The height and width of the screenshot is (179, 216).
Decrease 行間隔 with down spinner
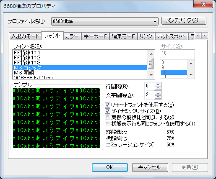(158, 88)
